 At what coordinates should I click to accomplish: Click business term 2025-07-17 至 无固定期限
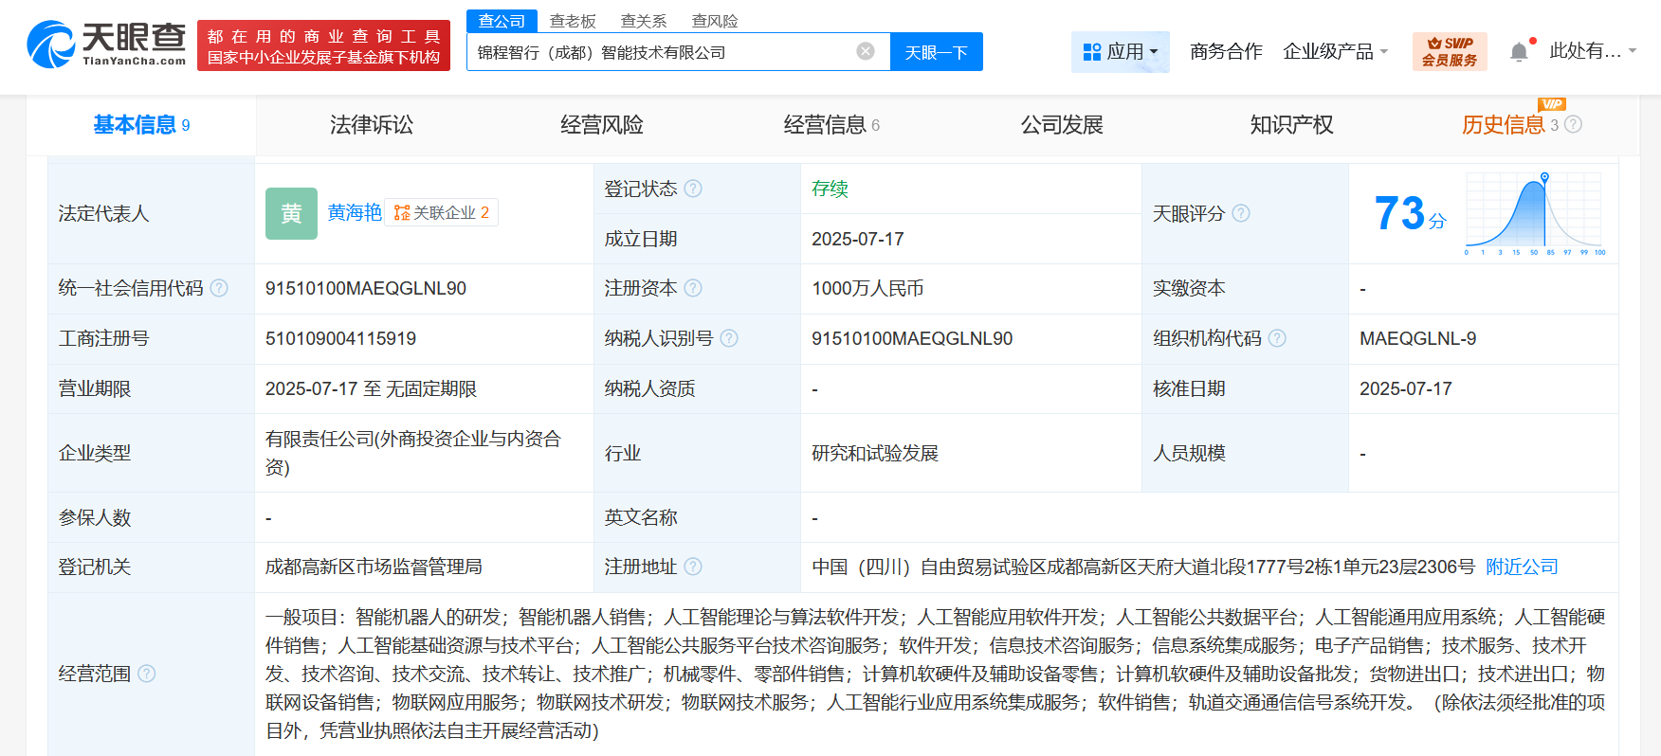371,388
